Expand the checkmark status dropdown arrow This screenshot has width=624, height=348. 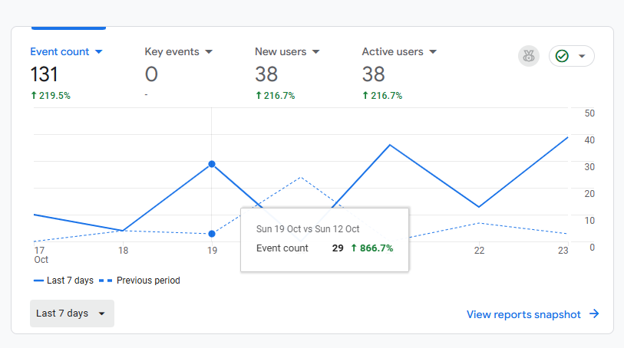[x=582, y=56]
